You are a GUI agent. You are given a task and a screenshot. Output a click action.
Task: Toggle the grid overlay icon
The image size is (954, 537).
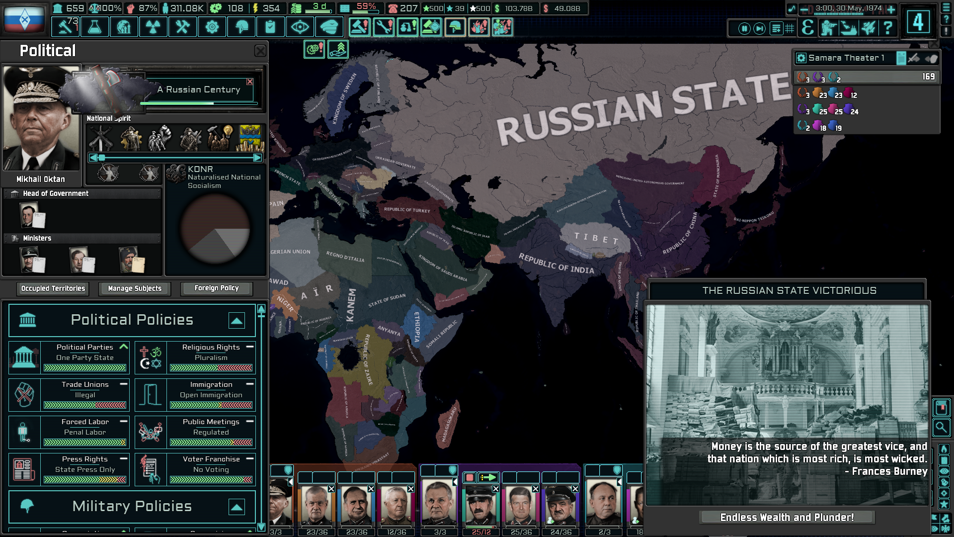[x=790, y=28]
